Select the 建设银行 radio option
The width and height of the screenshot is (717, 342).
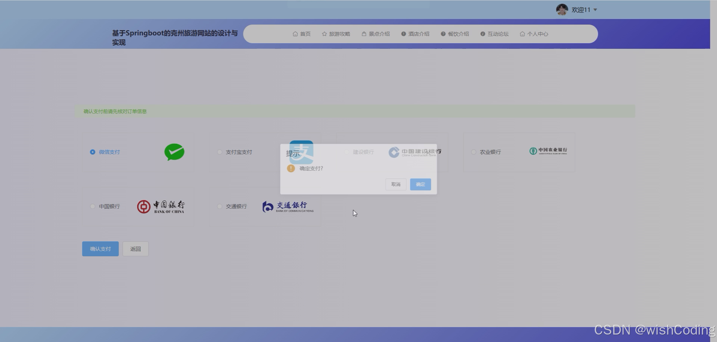347,152
